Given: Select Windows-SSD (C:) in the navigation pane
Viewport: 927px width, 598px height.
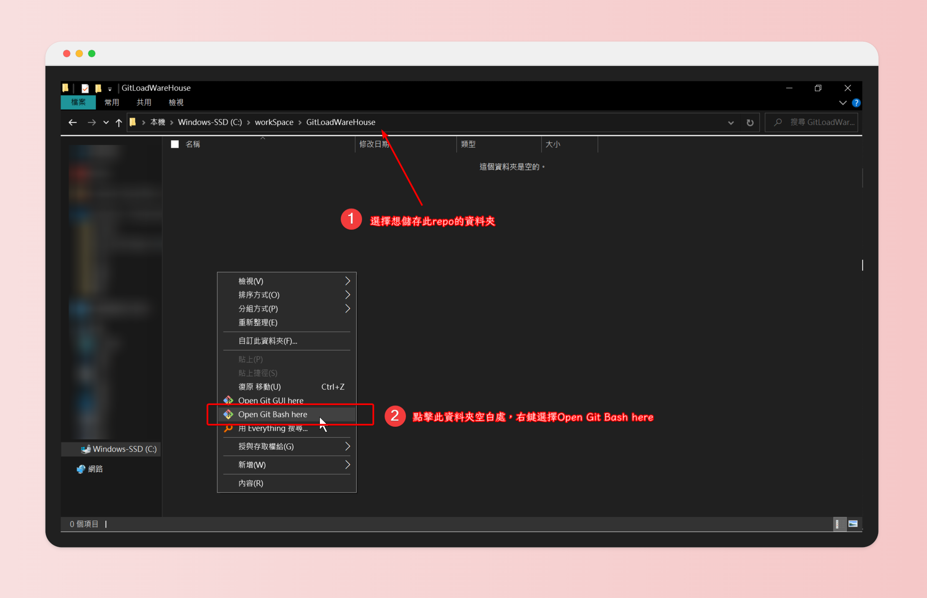Looking at the screenshot, I should click(111, 449).
